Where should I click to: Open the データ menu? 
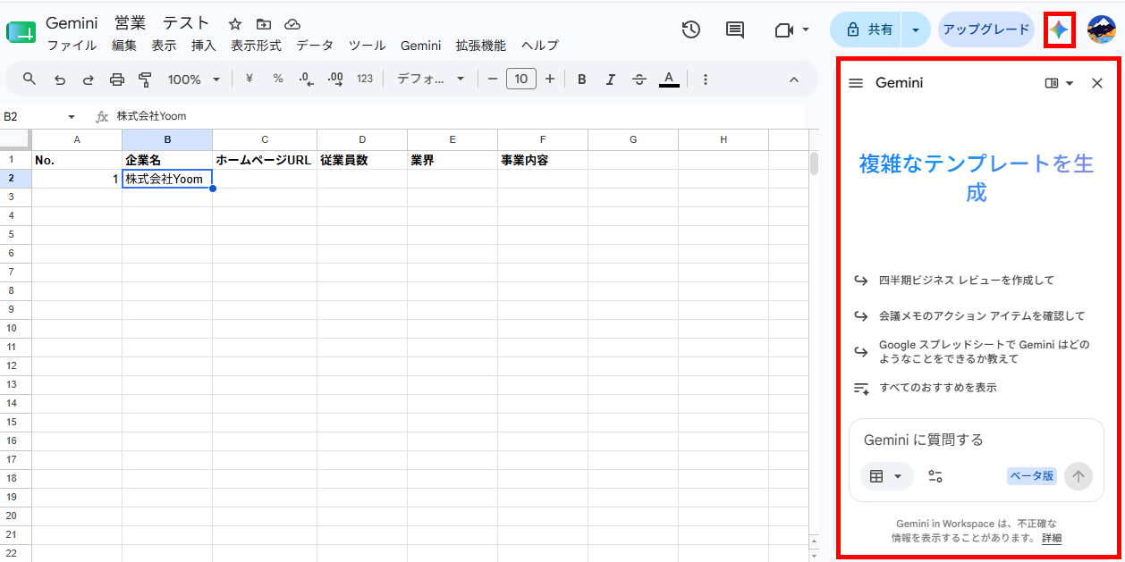tap(315, 46)
